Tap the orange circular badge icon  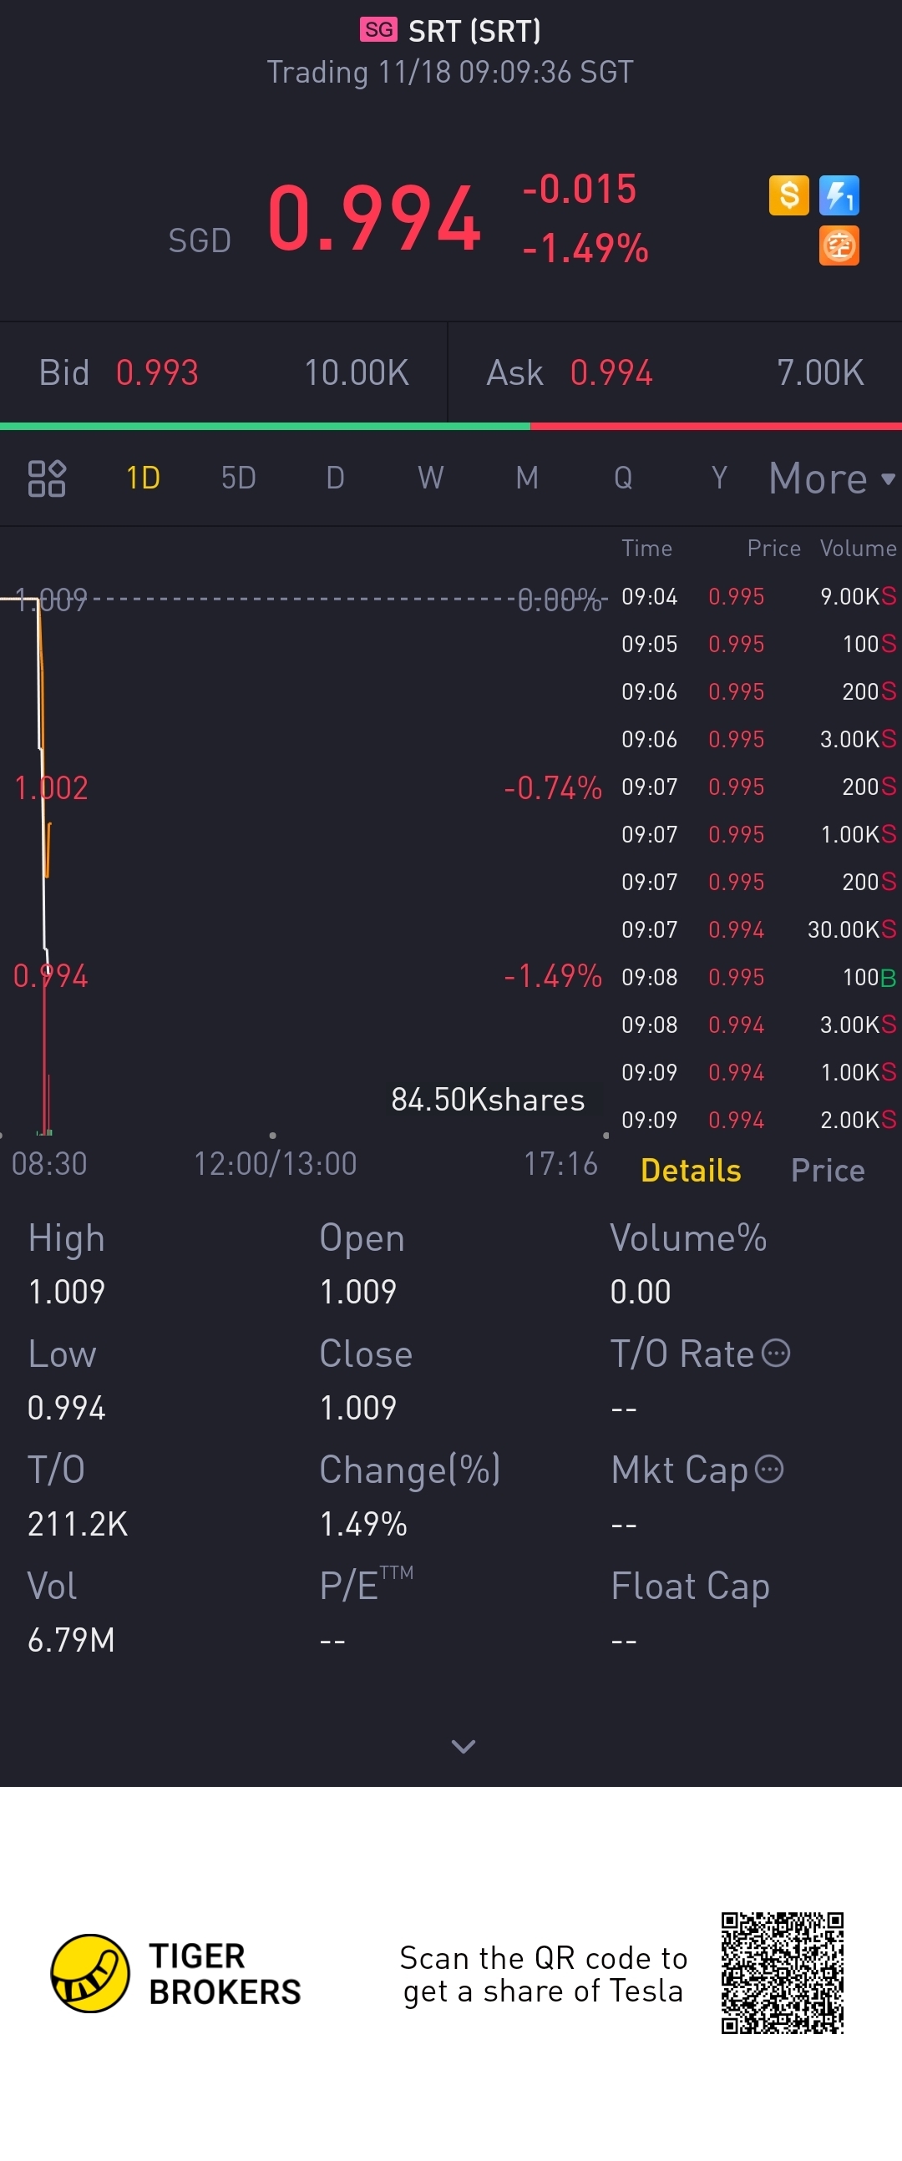coord(839,245)
